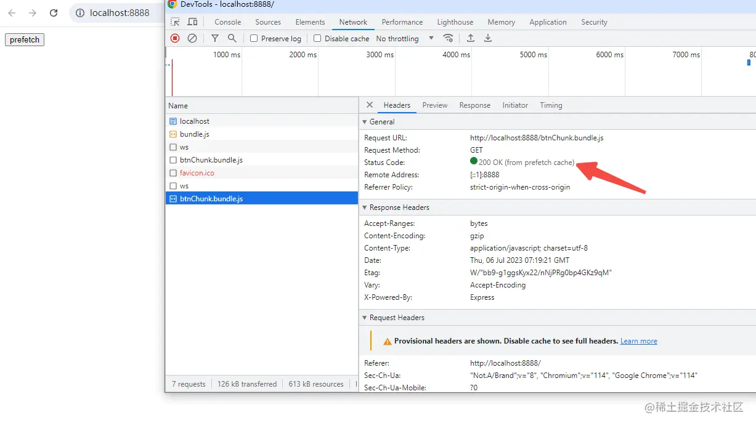Open the Console tab
The image size is (756, 426).
tap(228, 22)
